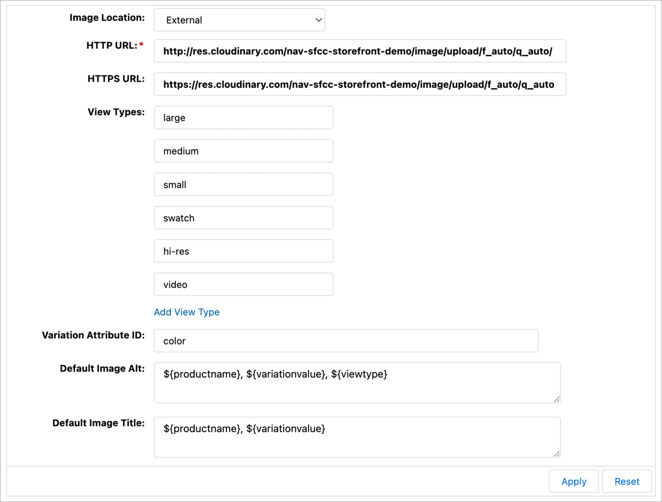Click the 'swatch' view type field
Viewport: 662px width, 502px height.
click(244, 218)
